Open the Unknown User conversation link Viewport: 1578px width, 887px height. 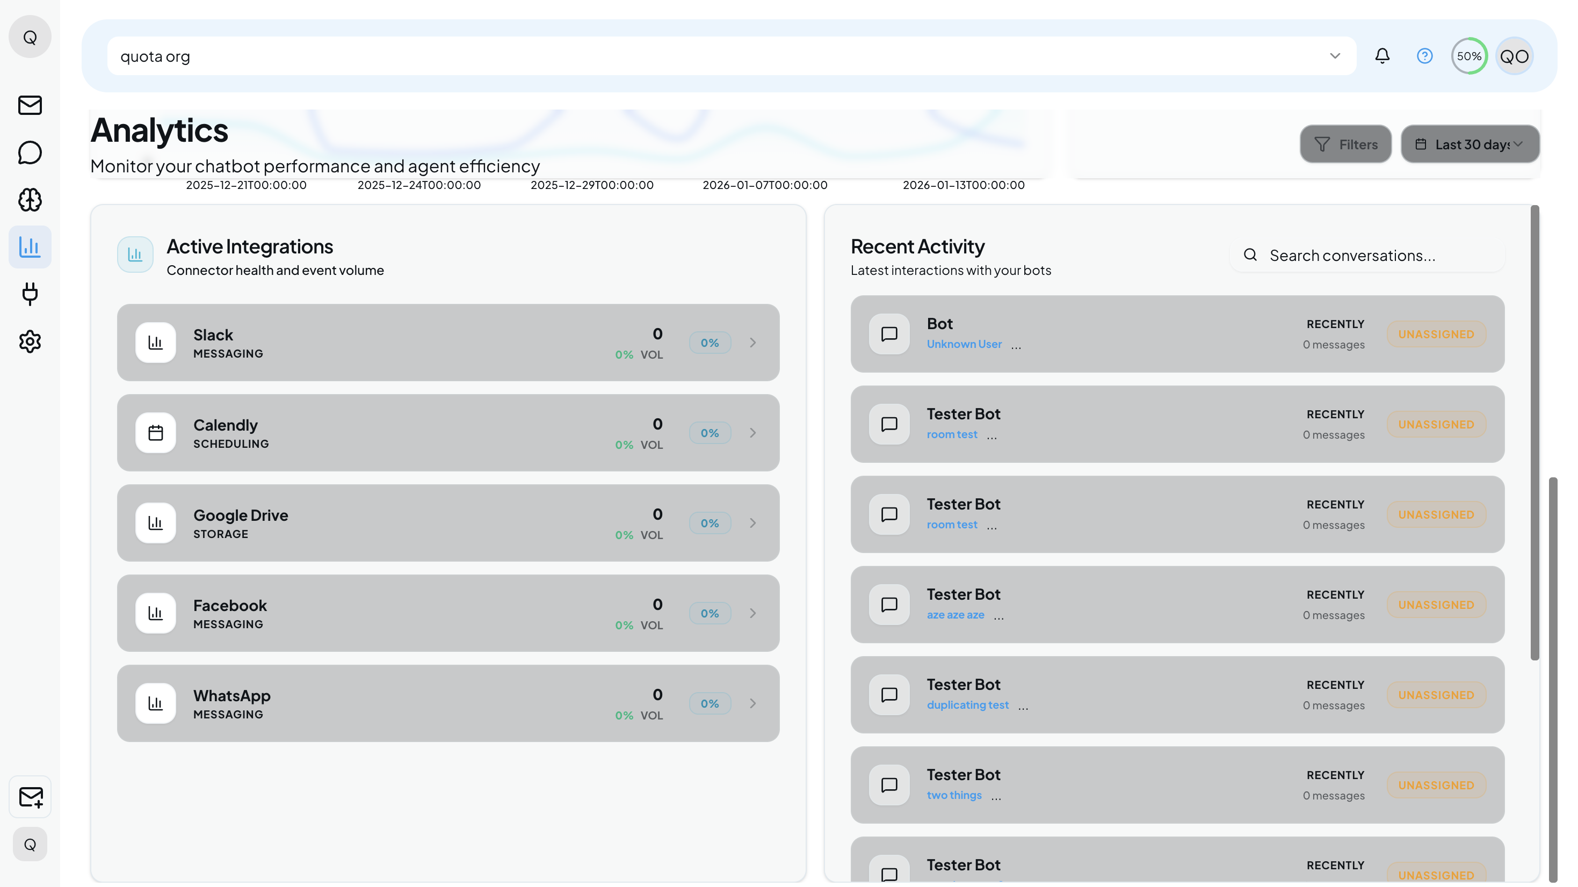964,344
